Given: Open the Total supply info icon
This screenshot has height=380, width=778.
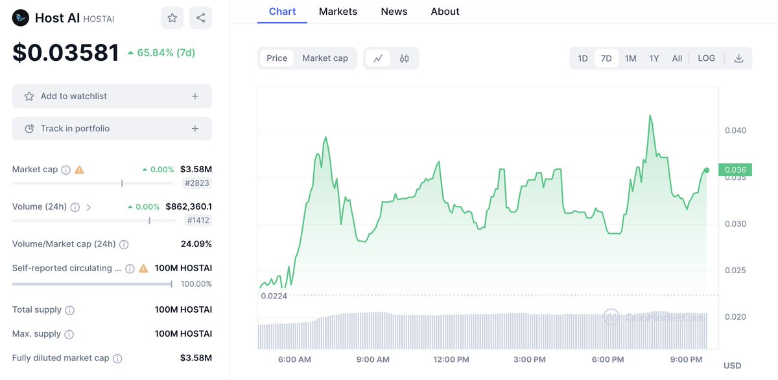Looking at the screenshot, I should pos(70,310).
